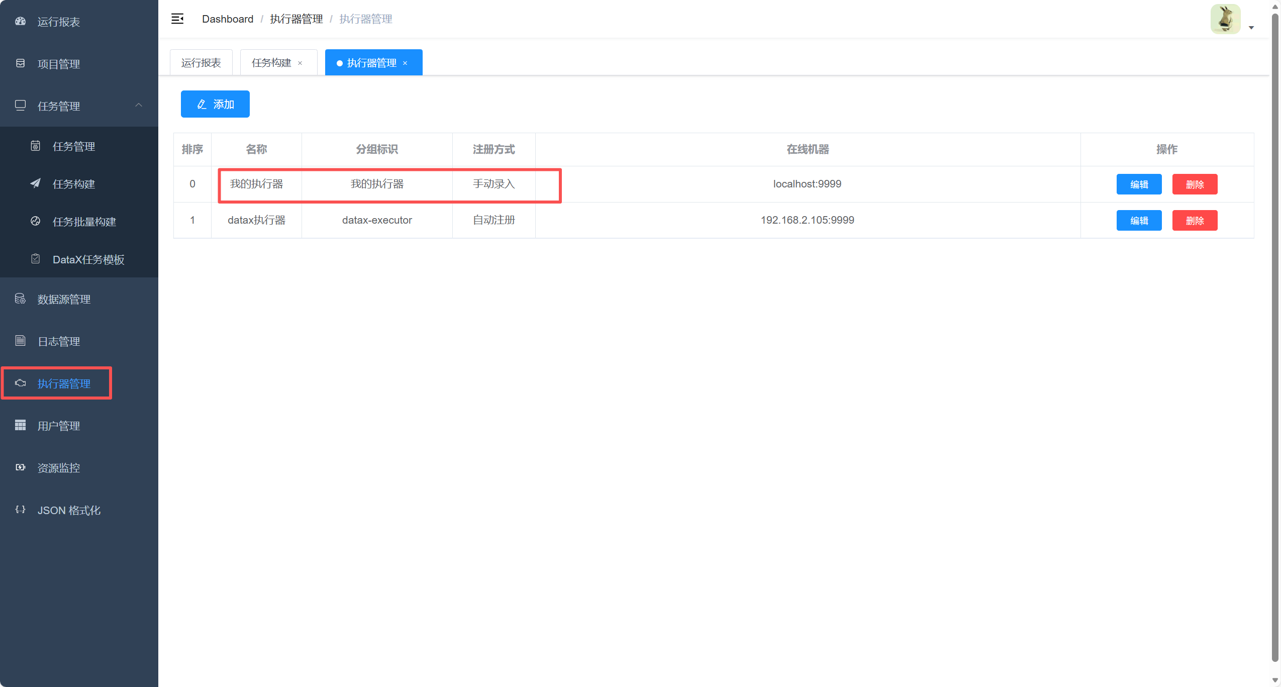The image size is (1281, 687).
Task: Open 用户管理 in sidebar
Action: [x=58, y=426]
